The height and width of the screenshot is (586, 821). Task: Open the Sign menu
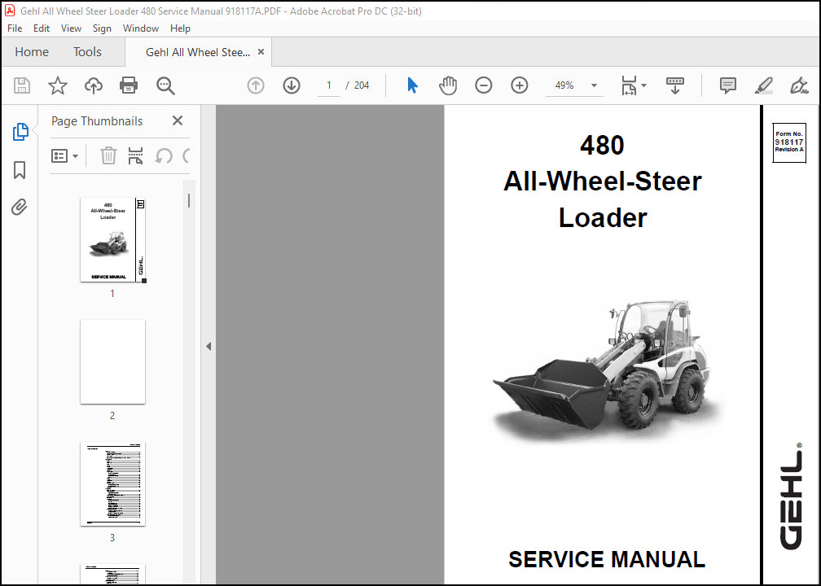coord(102,28)
